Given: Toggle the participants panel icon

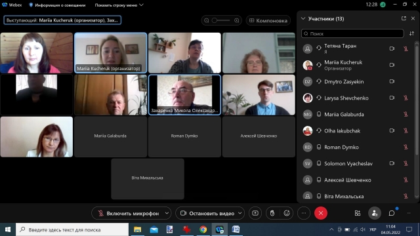Looking at the screenshot, I should (x=375, y=213).
